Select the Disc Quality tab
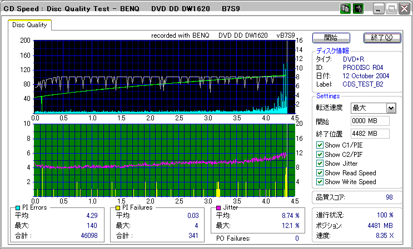The width and height of the screenshot is (413, 249). [x=30, y=25]
